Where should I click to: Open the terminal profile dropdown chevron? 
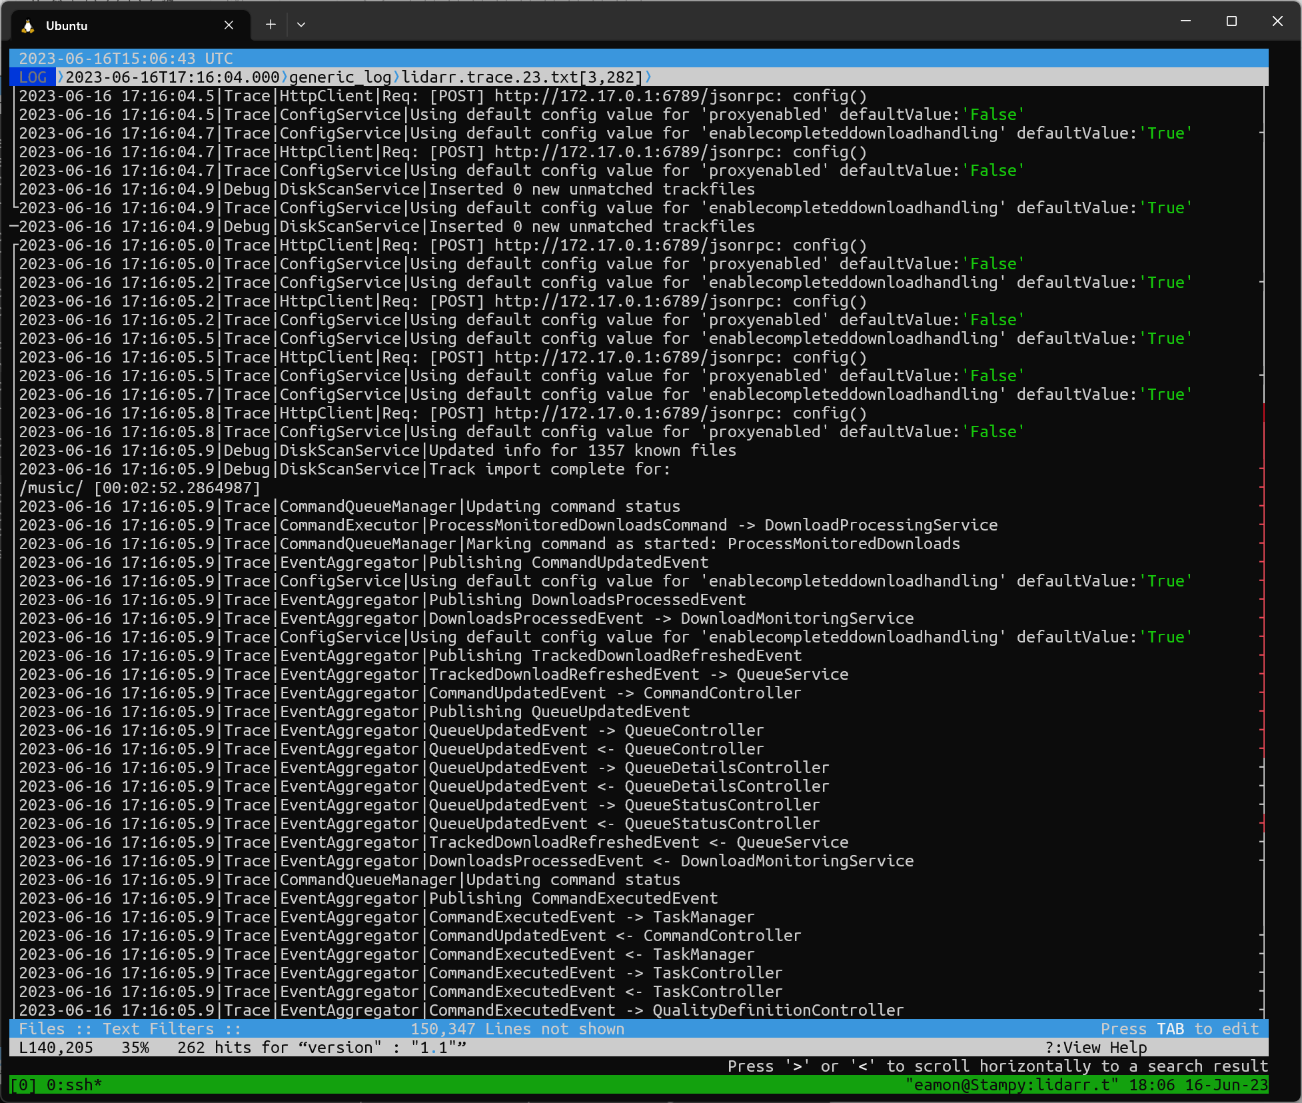(301, 24)
